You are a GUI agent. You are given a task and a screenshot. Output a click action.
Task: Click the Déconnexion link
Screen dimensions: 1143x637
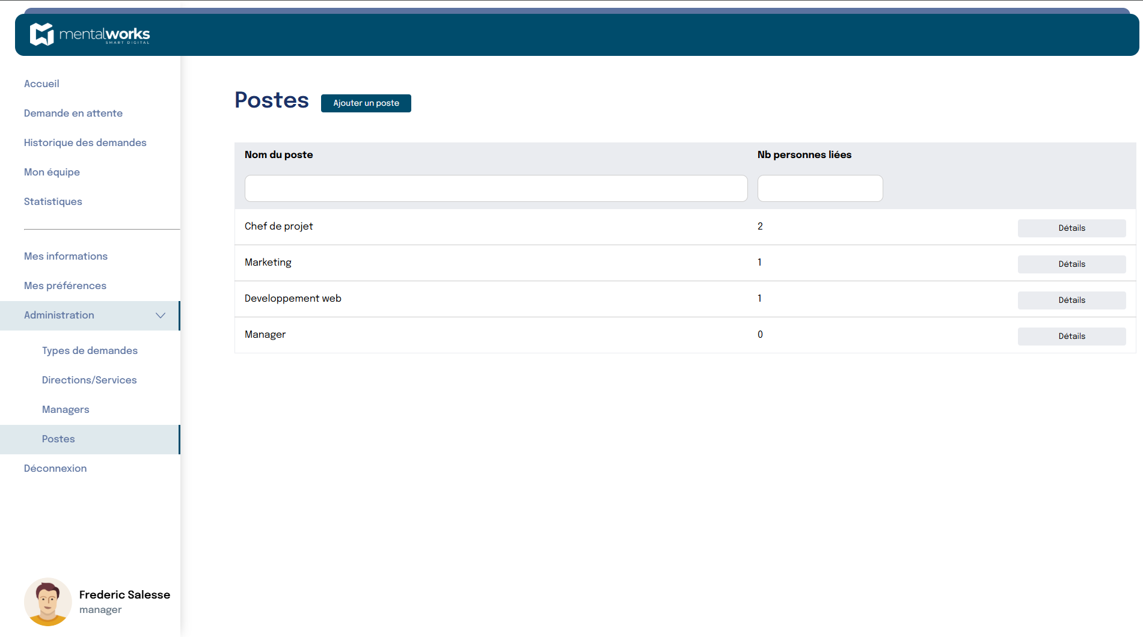(x=55, y=469)
